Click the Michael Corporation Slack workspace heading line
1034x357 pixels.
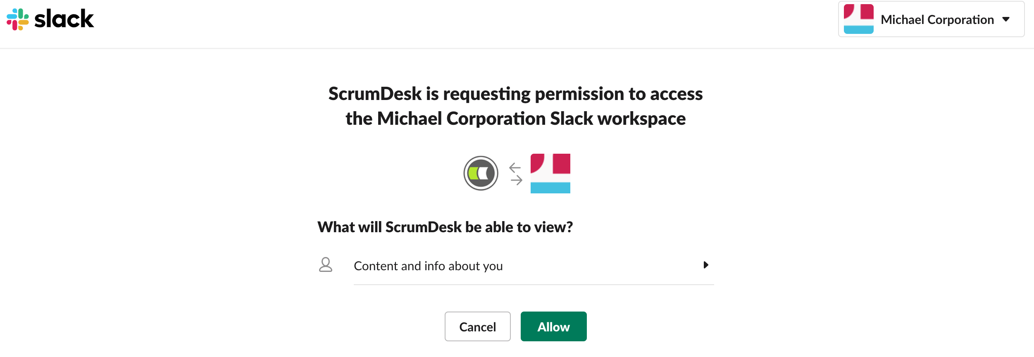[515, 119]
